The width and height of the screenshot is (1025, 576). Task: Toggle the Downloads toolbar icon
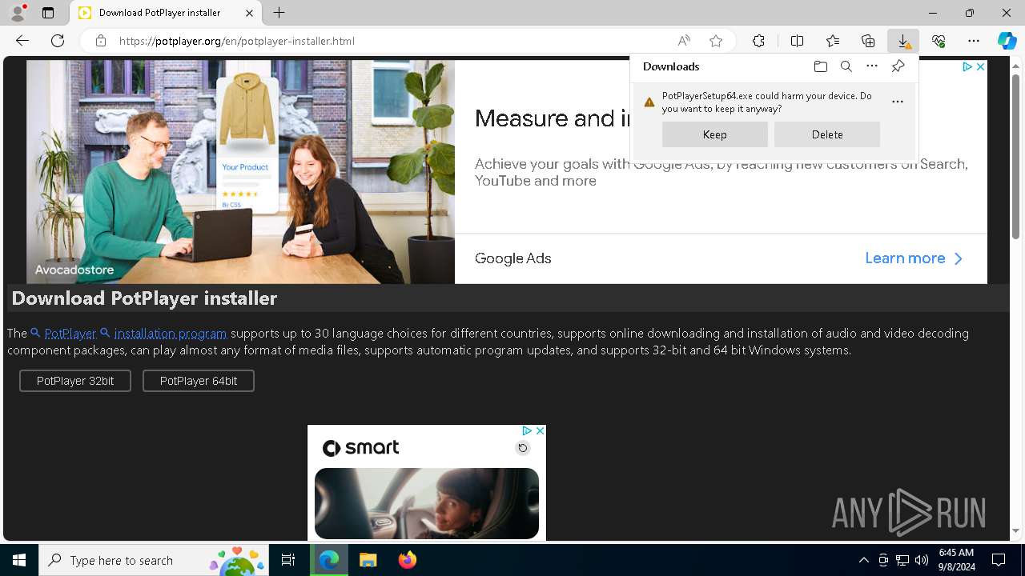click(x=903, y=41)
